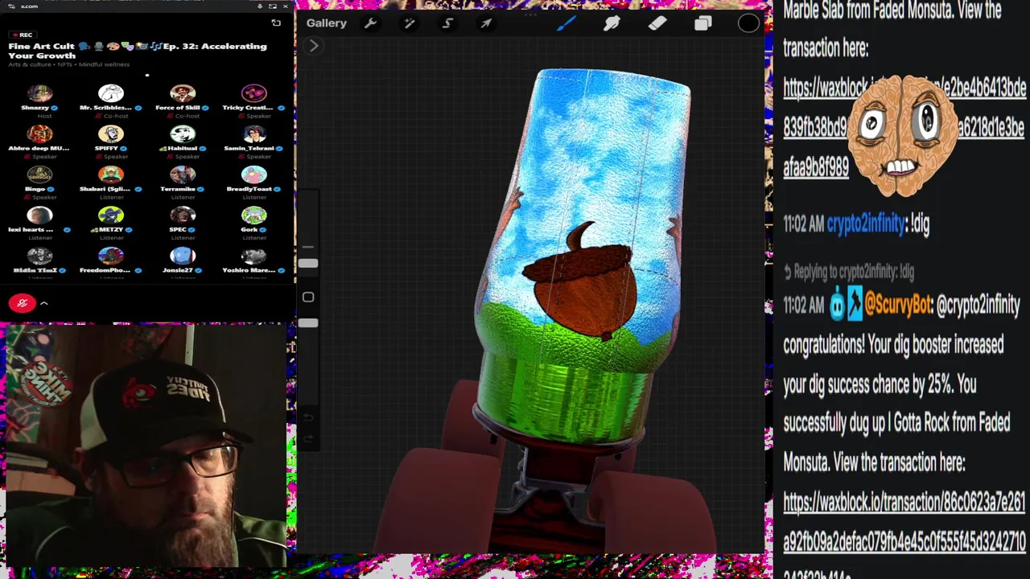Open the Layers panel icon
Image resolution: width=1030 pixels, height=579 pixels.
703,23
